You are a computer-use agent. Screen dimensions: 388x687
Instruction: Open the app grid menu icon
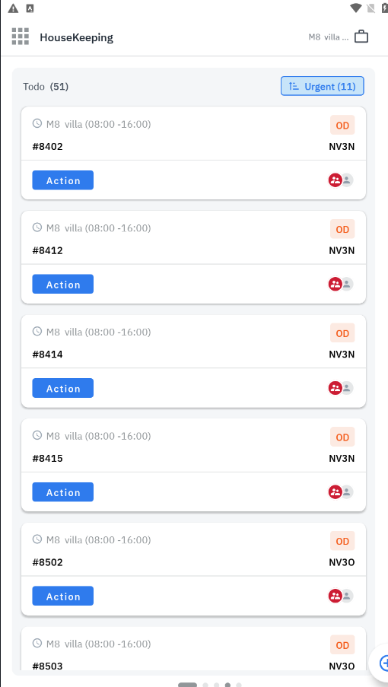click(x=20, y=37)
